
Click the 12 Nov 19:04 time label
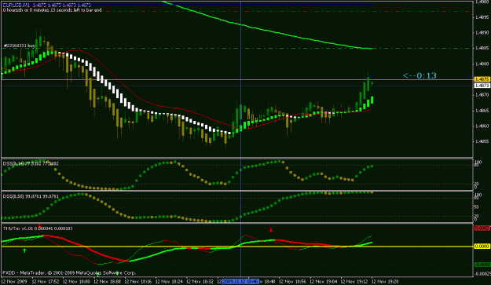[x=324, y=282]
